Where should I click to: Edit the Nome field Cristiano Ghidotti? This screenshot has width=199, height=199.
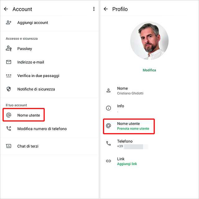(x=149, y=90)
